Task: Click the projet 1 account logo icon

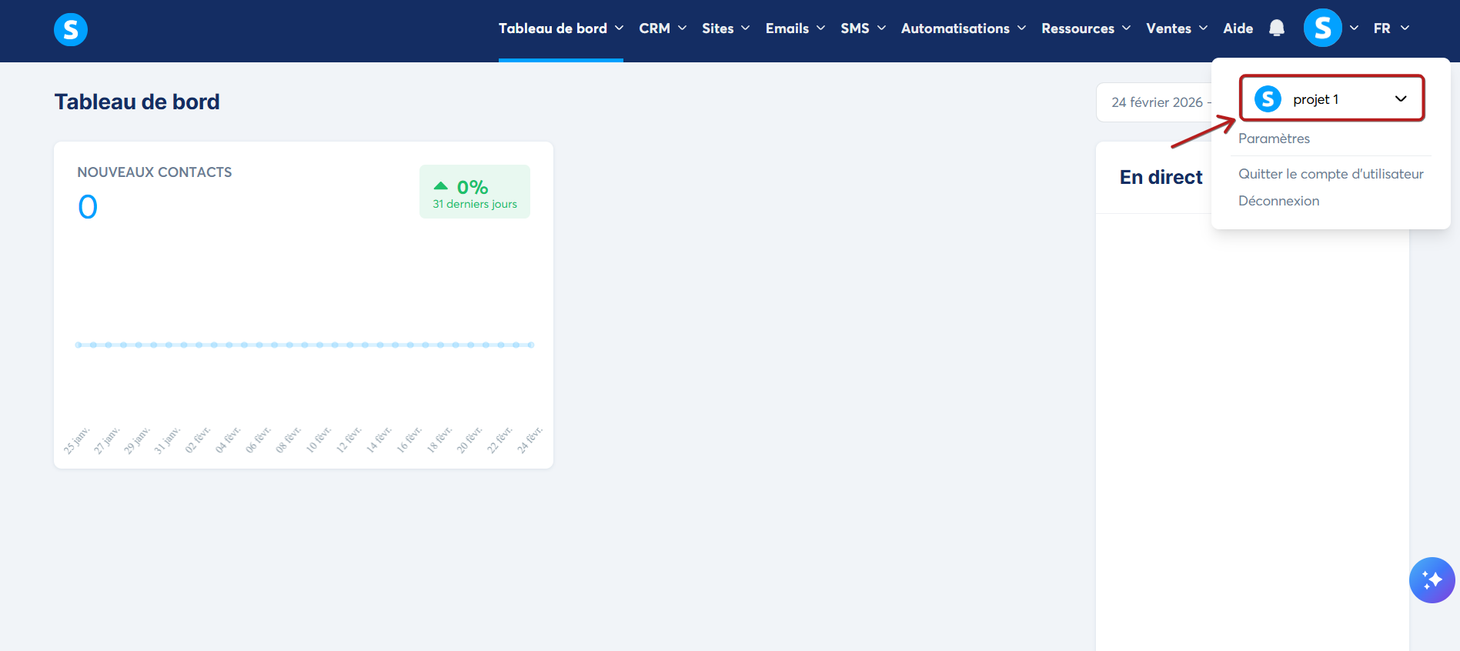Action: click(1268, 98)
